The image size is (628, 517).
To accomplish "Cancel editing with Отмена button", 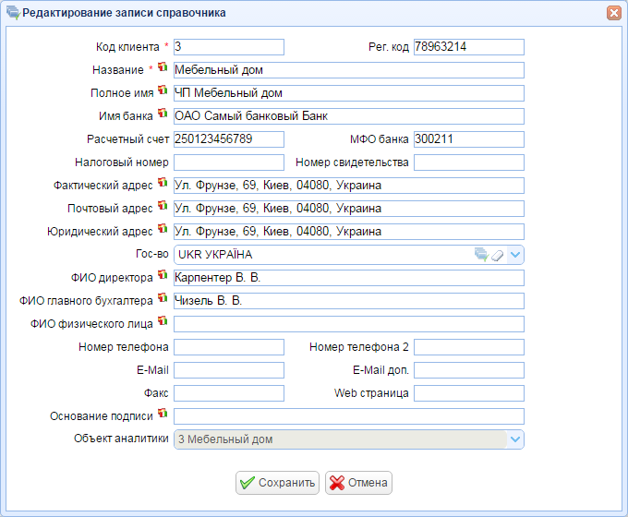I will point(358,483).
